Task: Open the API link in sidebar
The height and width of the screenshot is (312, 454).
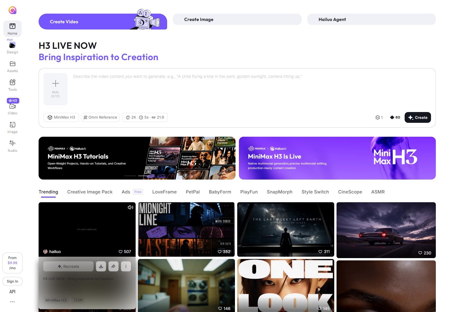Action: pyautogui.click(x=12, y=292)
